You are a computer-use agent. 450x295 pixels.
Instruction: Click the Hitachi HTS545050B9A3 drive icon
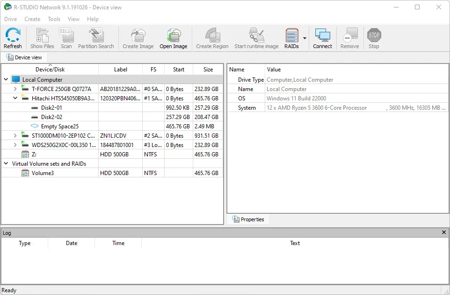click(x=25, y=98)
